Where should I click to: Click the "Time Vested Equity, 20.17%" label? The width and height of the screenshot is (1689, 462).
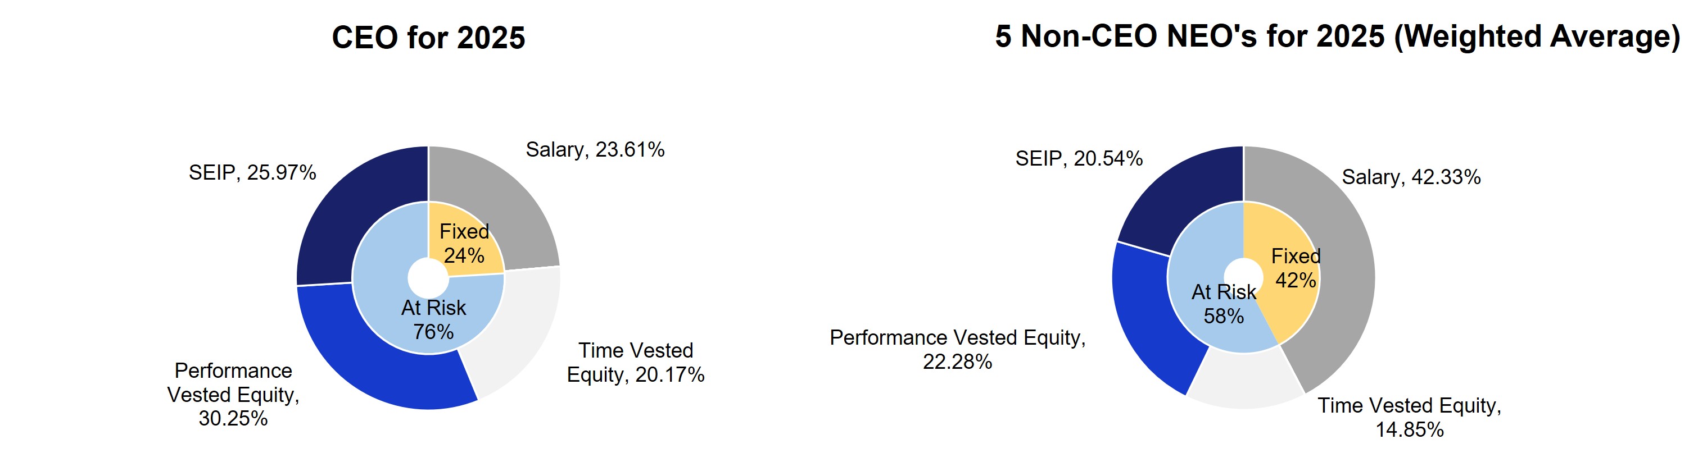pos(635,363)
